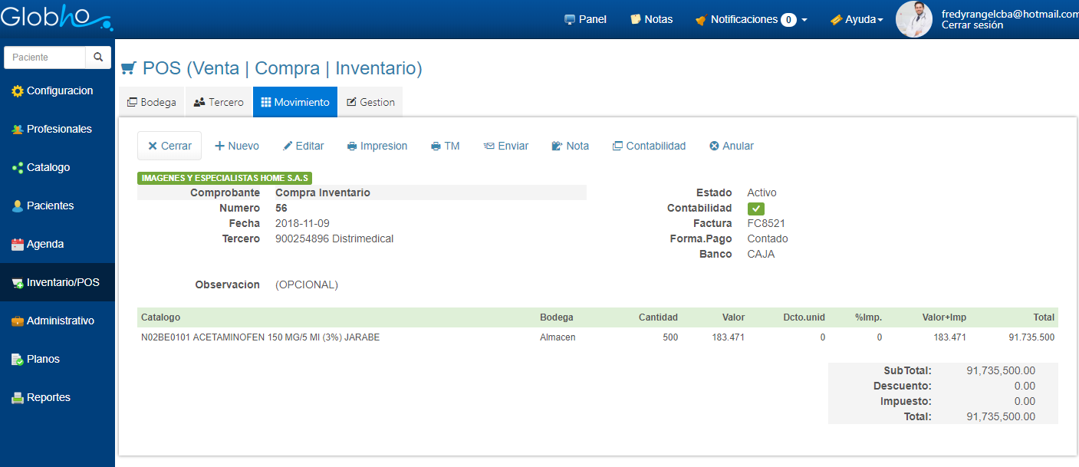Send the document with Enviar
Viewport: 1079px width, 467px height.
coord(505,146)
